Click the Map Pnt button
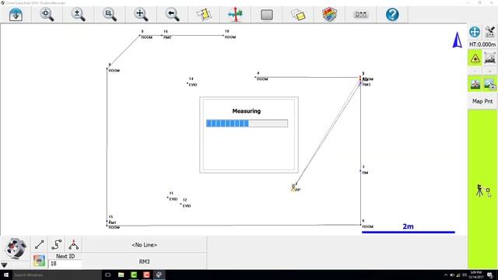This screenshot has height=280, width=498. [482, 101]
